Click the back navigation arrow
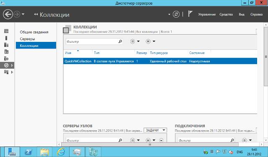 click(8, 14)
